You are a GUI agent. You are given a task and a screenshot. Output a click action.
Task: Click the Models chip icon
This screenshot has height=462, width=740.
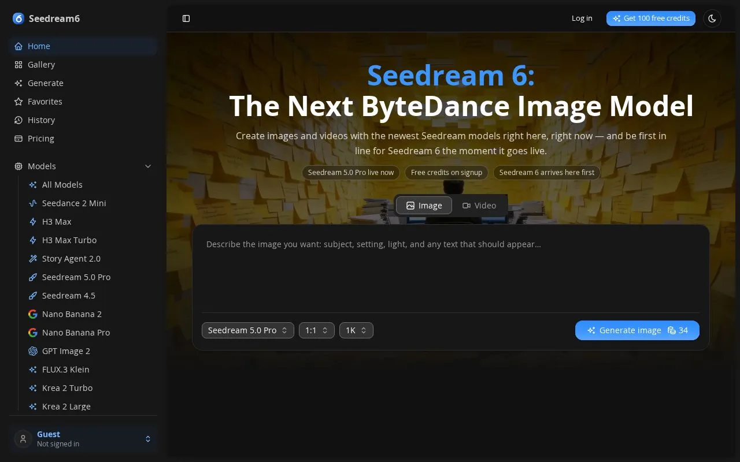18,166
